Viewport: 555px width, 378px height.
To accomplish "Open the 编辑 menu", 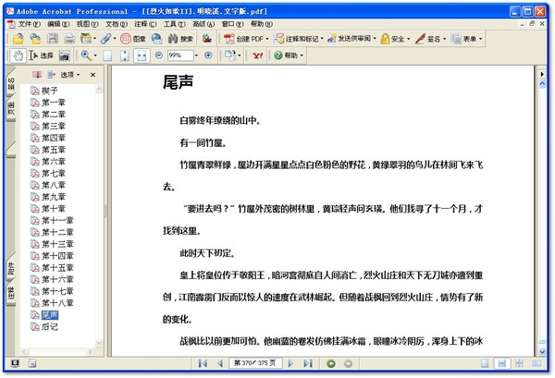I will (58, 24).
